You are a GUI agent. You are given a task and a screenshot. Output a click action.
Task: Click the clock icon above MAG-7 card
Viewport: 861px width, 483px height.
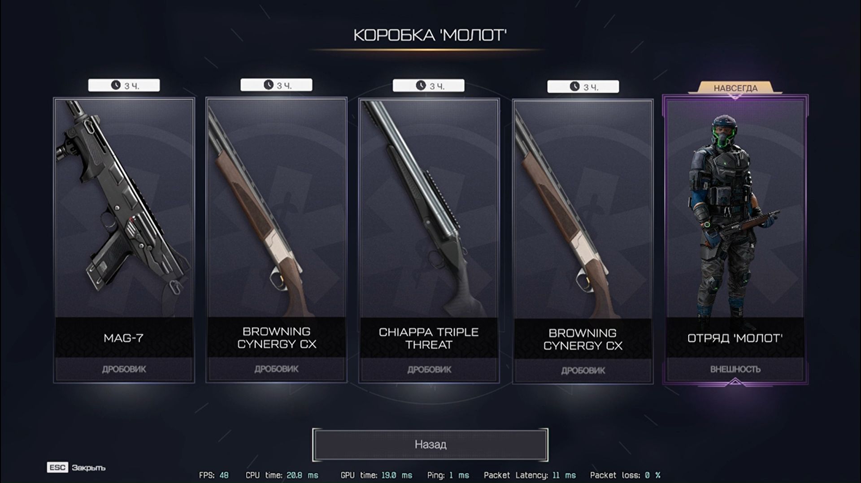(x=116, y=85)
